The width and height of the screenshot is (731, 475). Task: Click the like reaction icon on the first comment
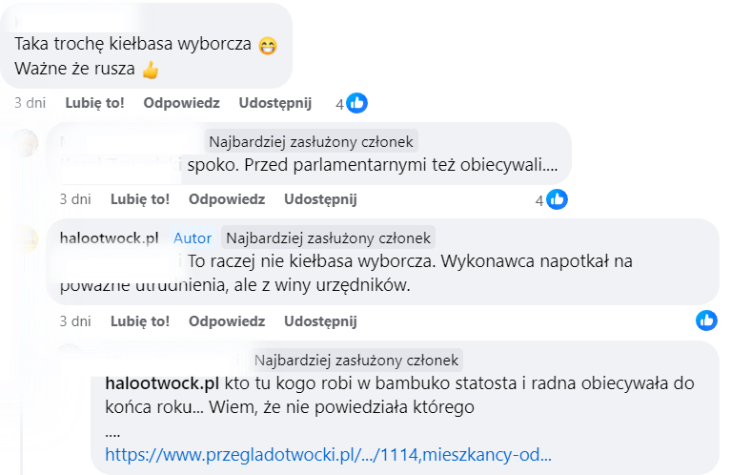click(x=356, y=103)
